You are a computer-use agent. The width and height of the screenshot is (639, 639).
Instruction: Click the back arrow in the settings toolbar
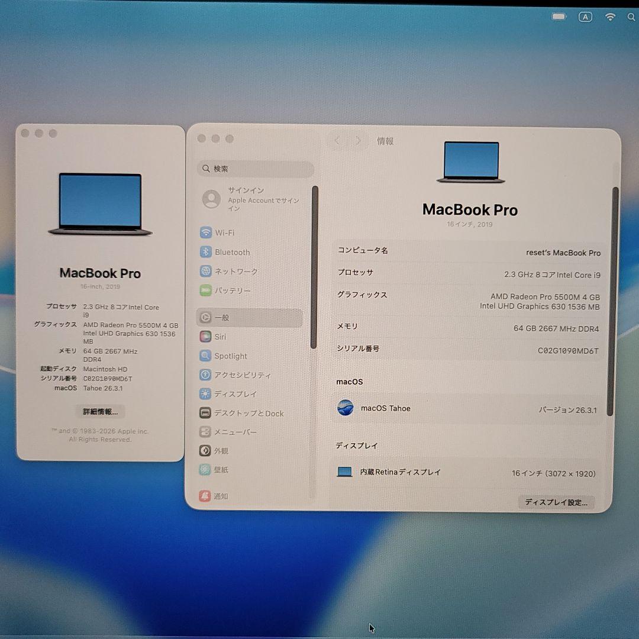click(x=337, y=141)
